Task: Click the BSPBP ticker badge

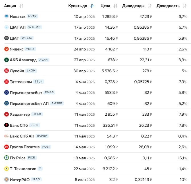Action: tap(42, 136)
